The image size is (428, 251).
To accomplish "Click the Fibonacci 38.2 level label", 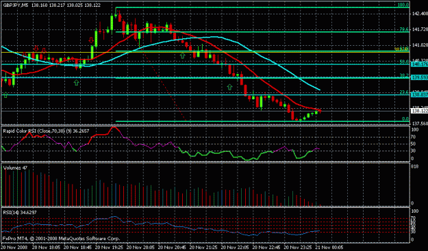I will (x=404, y=75).
